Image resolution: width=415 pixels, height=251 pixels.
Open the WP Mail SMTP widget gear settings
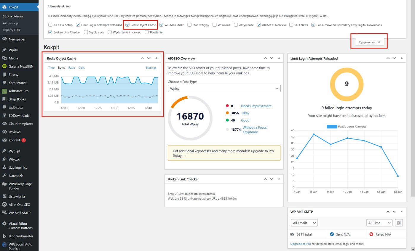pyautogui.click(x=399, y=223)
